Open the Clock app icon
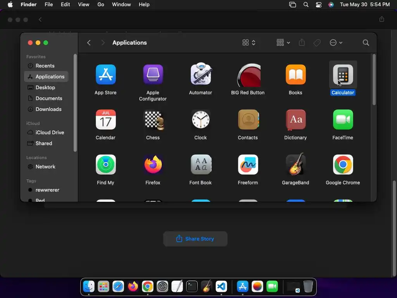Screen dimensions: 397x298 (200, 120)
